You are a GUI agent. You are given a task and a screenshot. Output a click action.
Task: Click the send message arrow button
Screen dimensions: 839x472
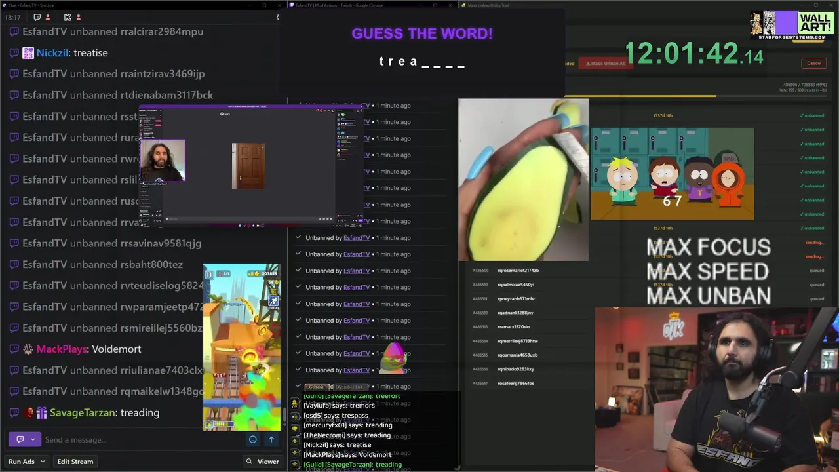coord(271,439)
